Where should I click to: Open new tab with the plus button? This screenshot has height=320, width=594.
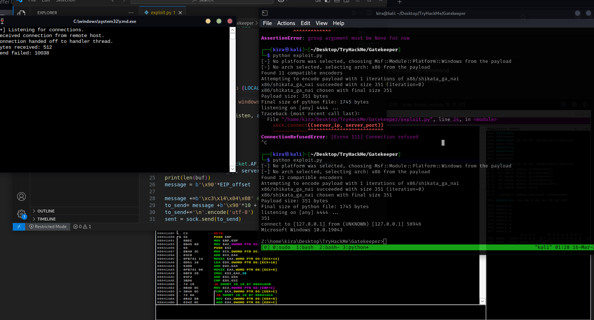[x=399, y=2]
